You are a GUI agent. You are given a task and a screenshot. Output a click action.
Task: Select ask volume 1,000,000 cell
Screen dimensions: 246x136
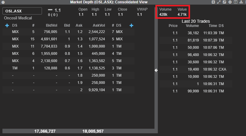pos(97,46)
